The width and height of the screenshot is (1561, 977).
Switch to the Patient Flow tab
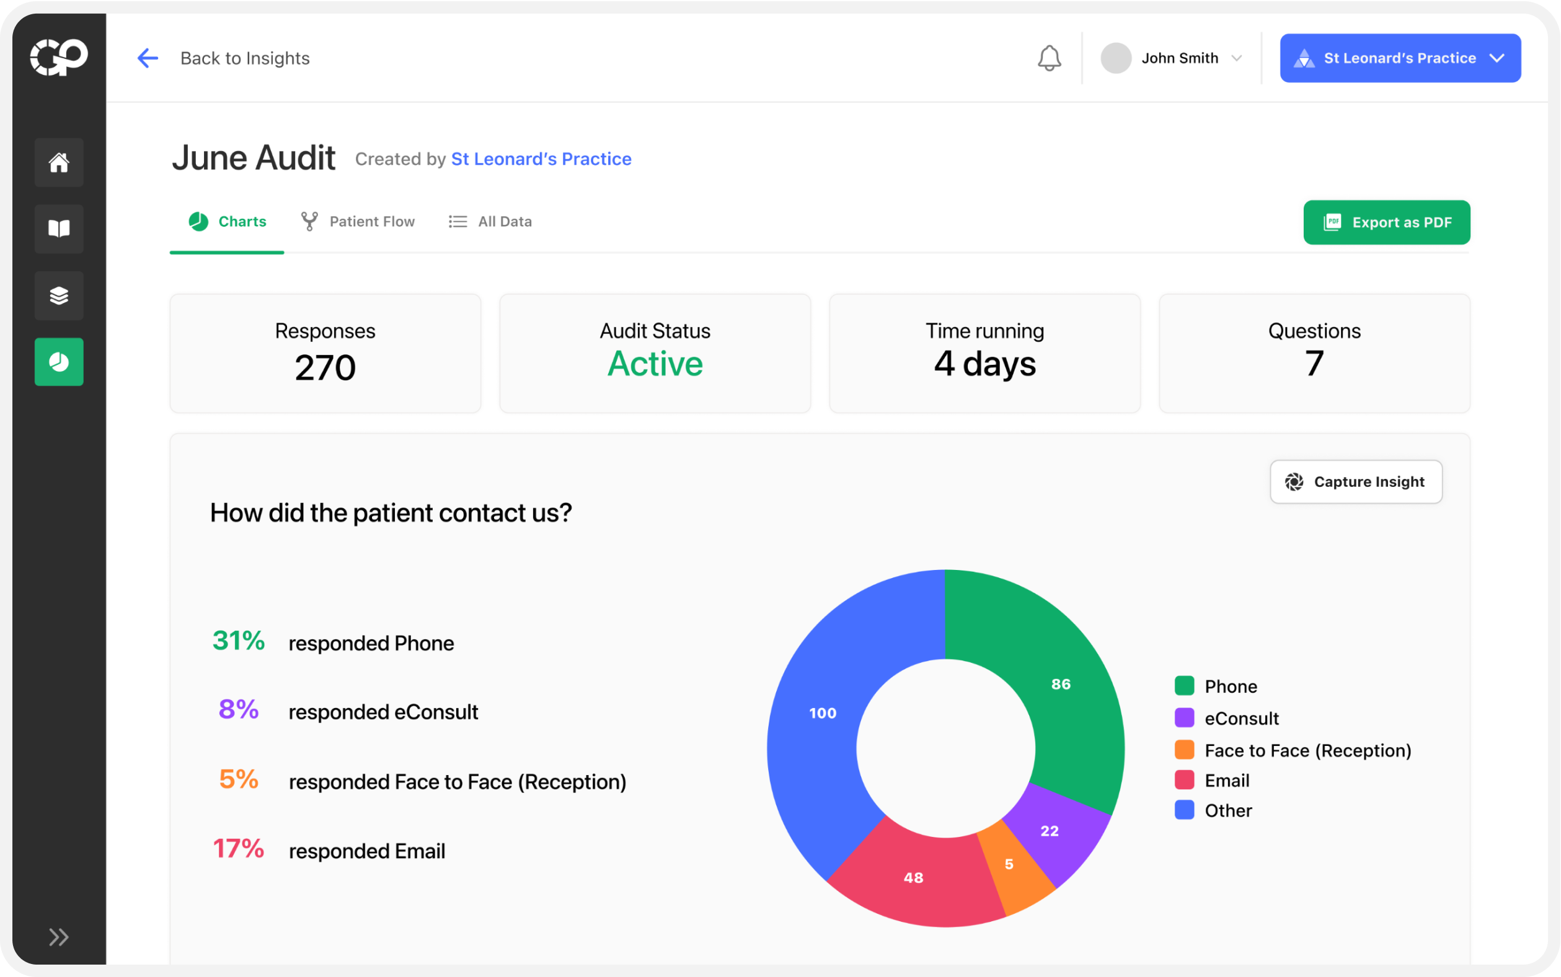click(x=358, y=222)
